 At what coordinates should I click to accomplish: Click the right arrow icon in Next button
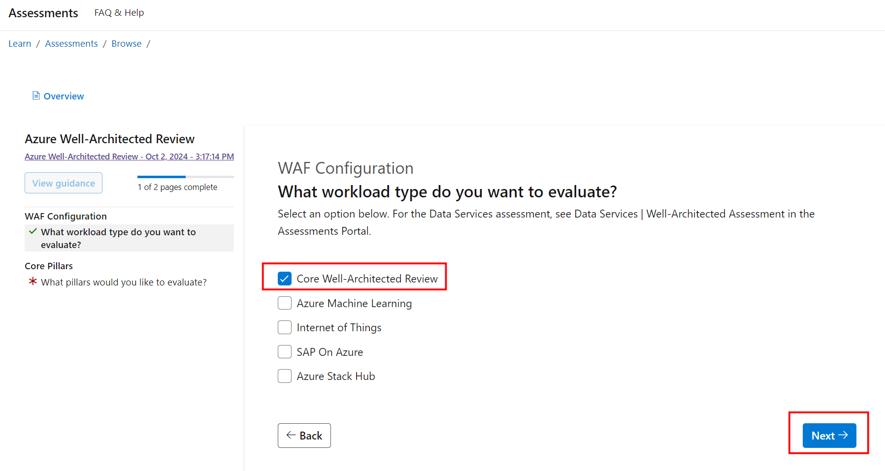843,435
